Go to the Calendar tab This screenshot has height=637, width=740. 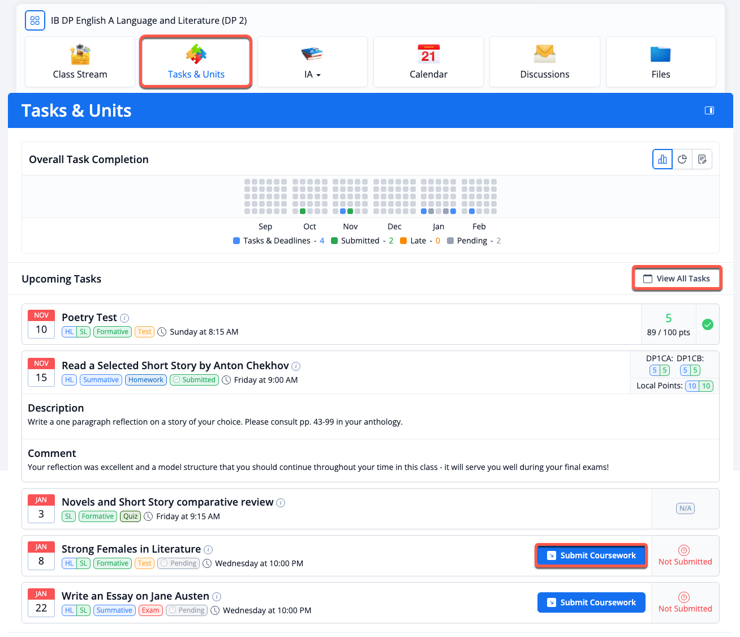[428, 62]
